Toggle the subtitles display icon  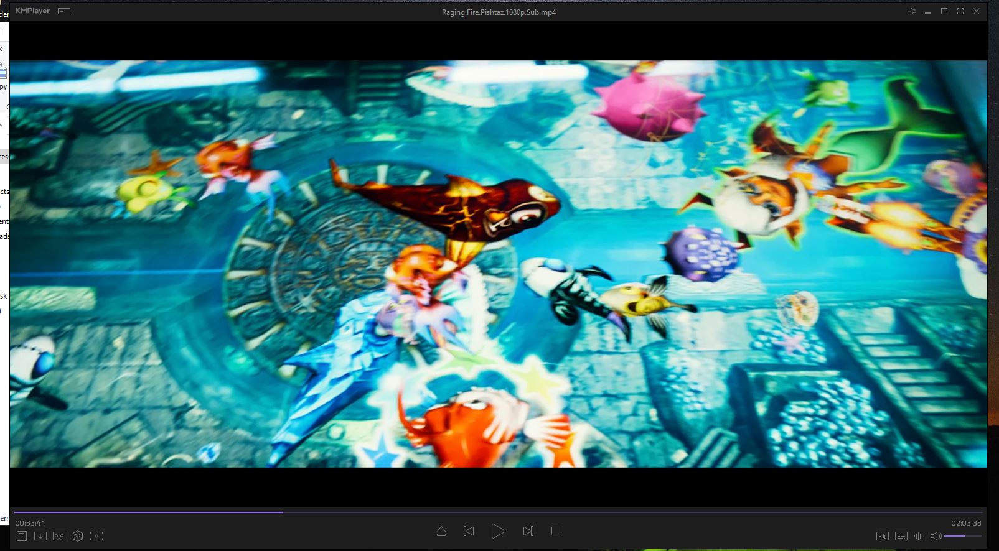(901, 536)
